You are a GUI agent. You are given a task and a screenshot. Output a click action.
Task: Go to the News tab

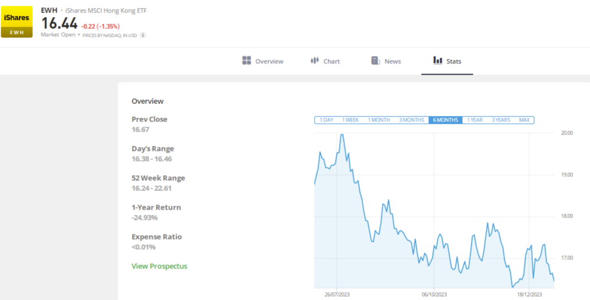[386, 61]
